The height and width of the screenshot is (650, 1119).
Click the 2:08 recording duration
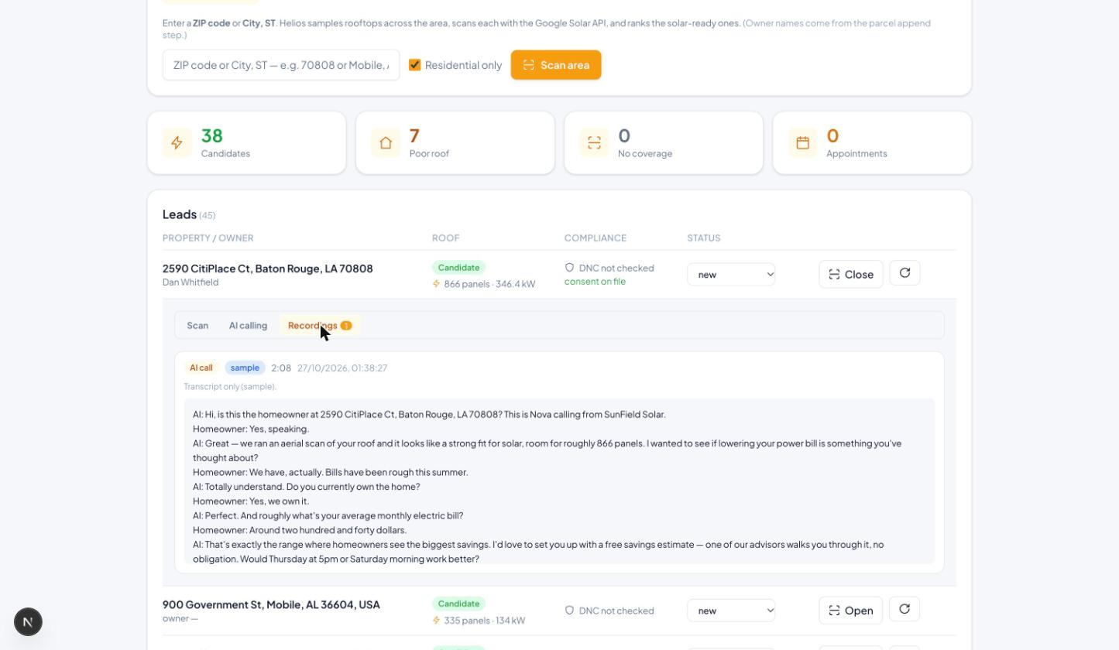281,368
